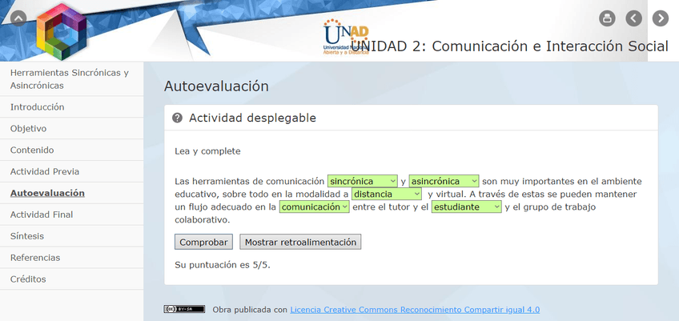Open the 'distancia' dropdown
This screenshot has height=321, width=679.
pos(387,194)
